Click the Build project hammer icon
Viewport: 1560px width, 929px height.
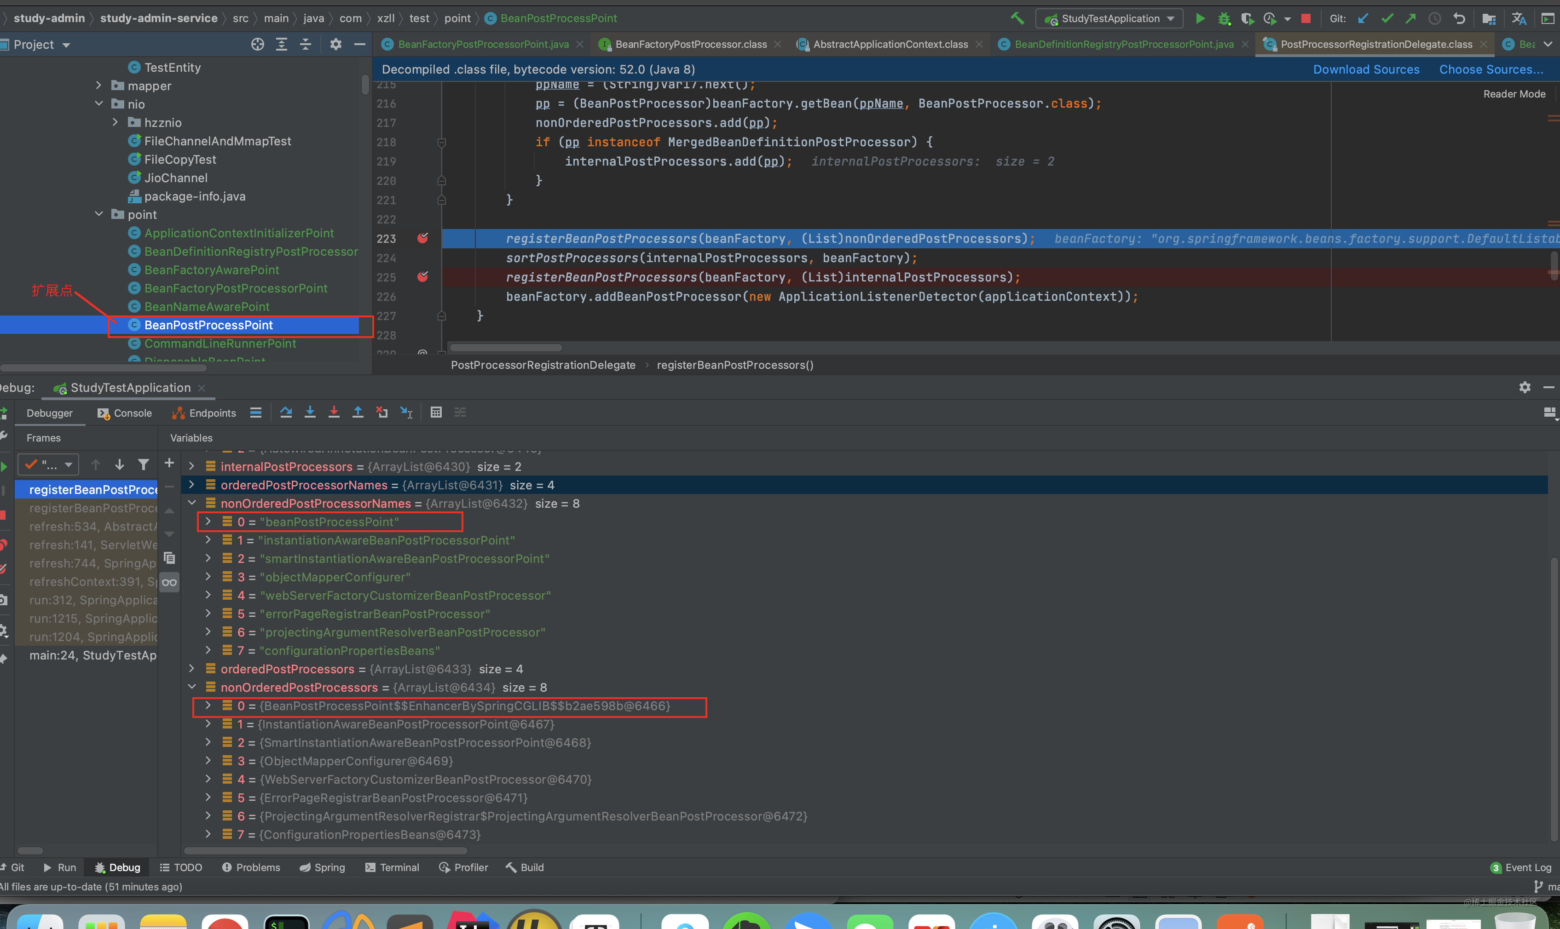(x=1017, y=19)
